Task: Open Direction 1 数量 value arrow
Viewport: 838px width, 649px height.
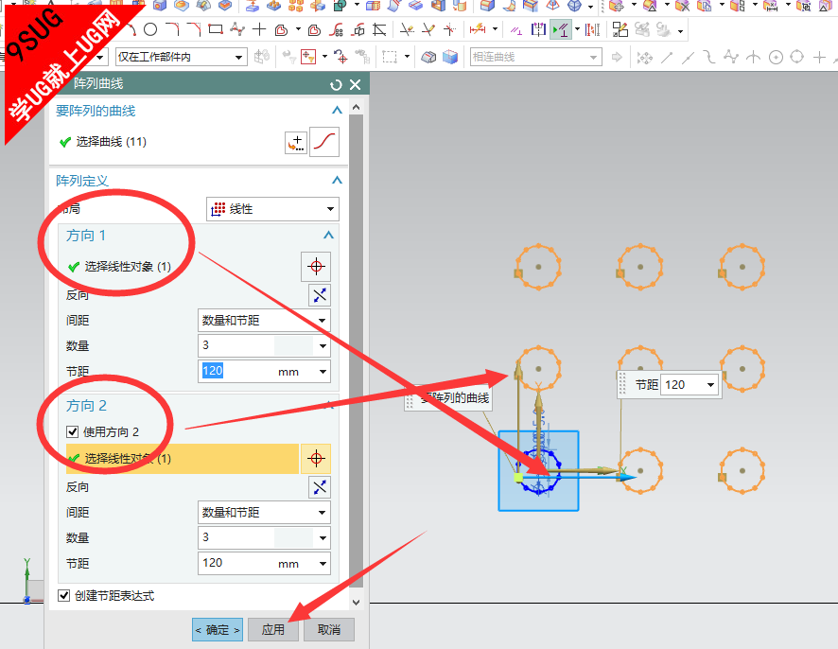Action: (x=323, y=346)
